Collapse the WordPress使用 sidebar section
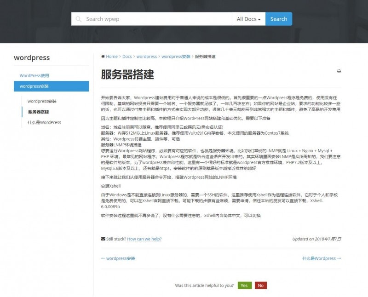The image size is (368, 297). (x=35, y=75)
